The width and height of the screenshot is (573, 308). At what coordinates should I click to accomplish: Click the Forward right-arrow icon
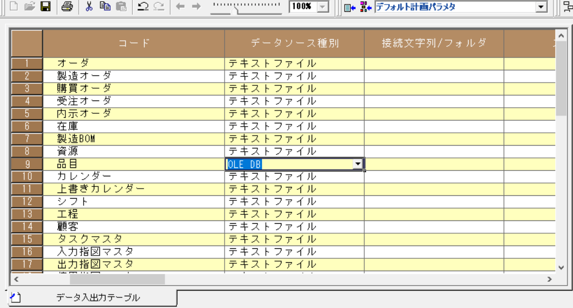[x=196, y=6]
